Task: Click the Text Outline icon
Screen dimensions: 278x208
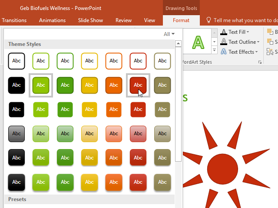Action: 223,42
